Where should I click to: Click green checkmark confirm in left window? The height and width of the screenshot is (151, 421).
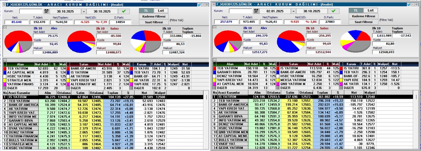tap(124, 11)
